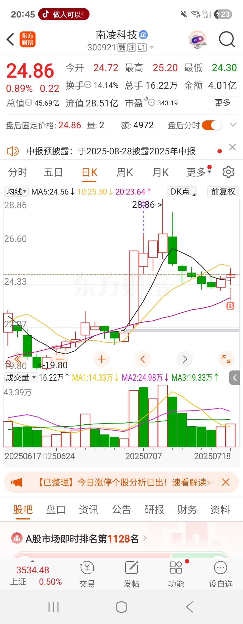243x624 pixels.
Task: Open 中报预披露 announcement text
Action: pyautogui.click(x=111, y=151)
